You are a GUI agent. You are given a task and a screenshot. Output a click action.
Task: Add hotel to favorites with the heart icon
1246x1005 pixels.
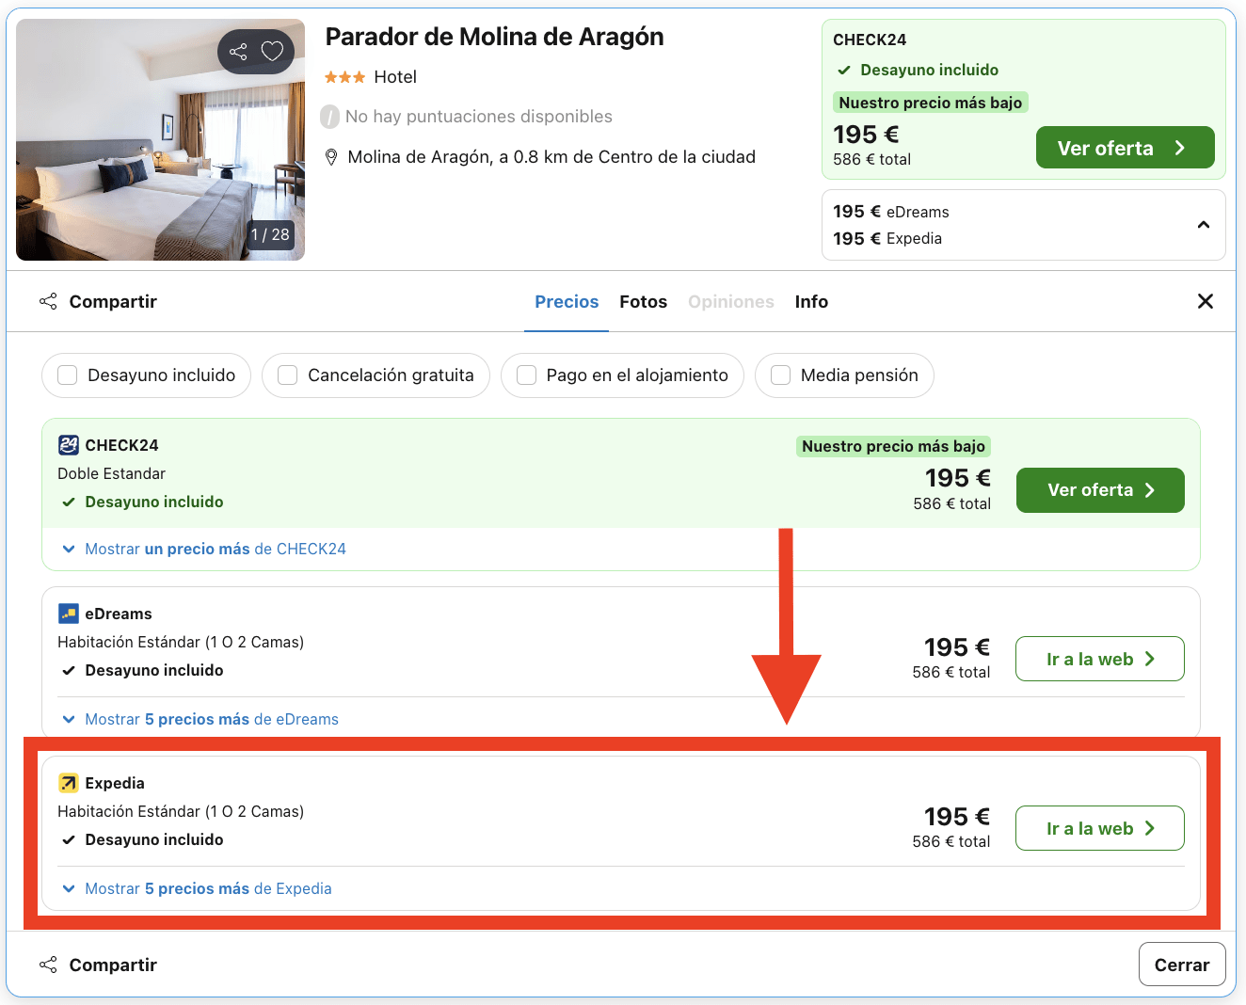(272, 52)
